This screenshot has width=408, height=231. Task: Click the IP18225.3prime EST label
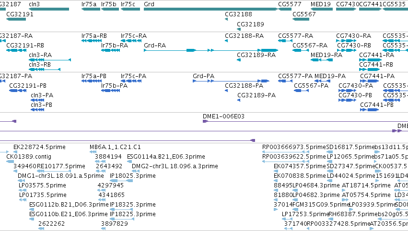[133, 214]
